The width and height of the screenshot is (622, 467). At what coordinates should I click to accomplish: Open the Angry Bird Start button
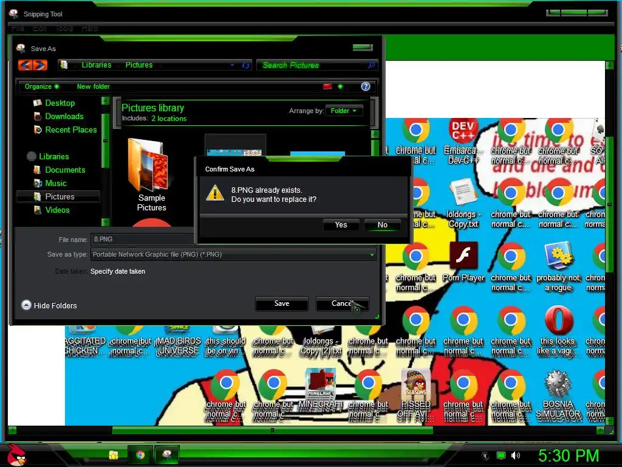coord(16,455)
